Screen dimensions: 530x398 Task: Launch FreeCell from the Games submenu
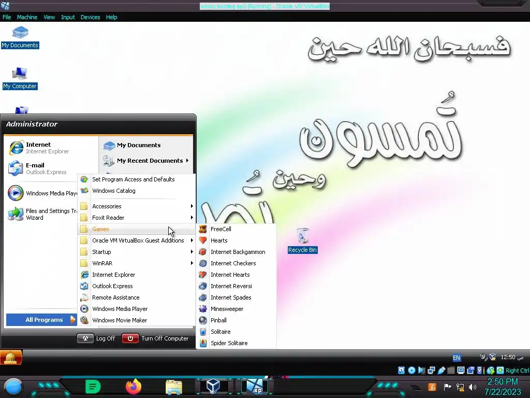236,229
